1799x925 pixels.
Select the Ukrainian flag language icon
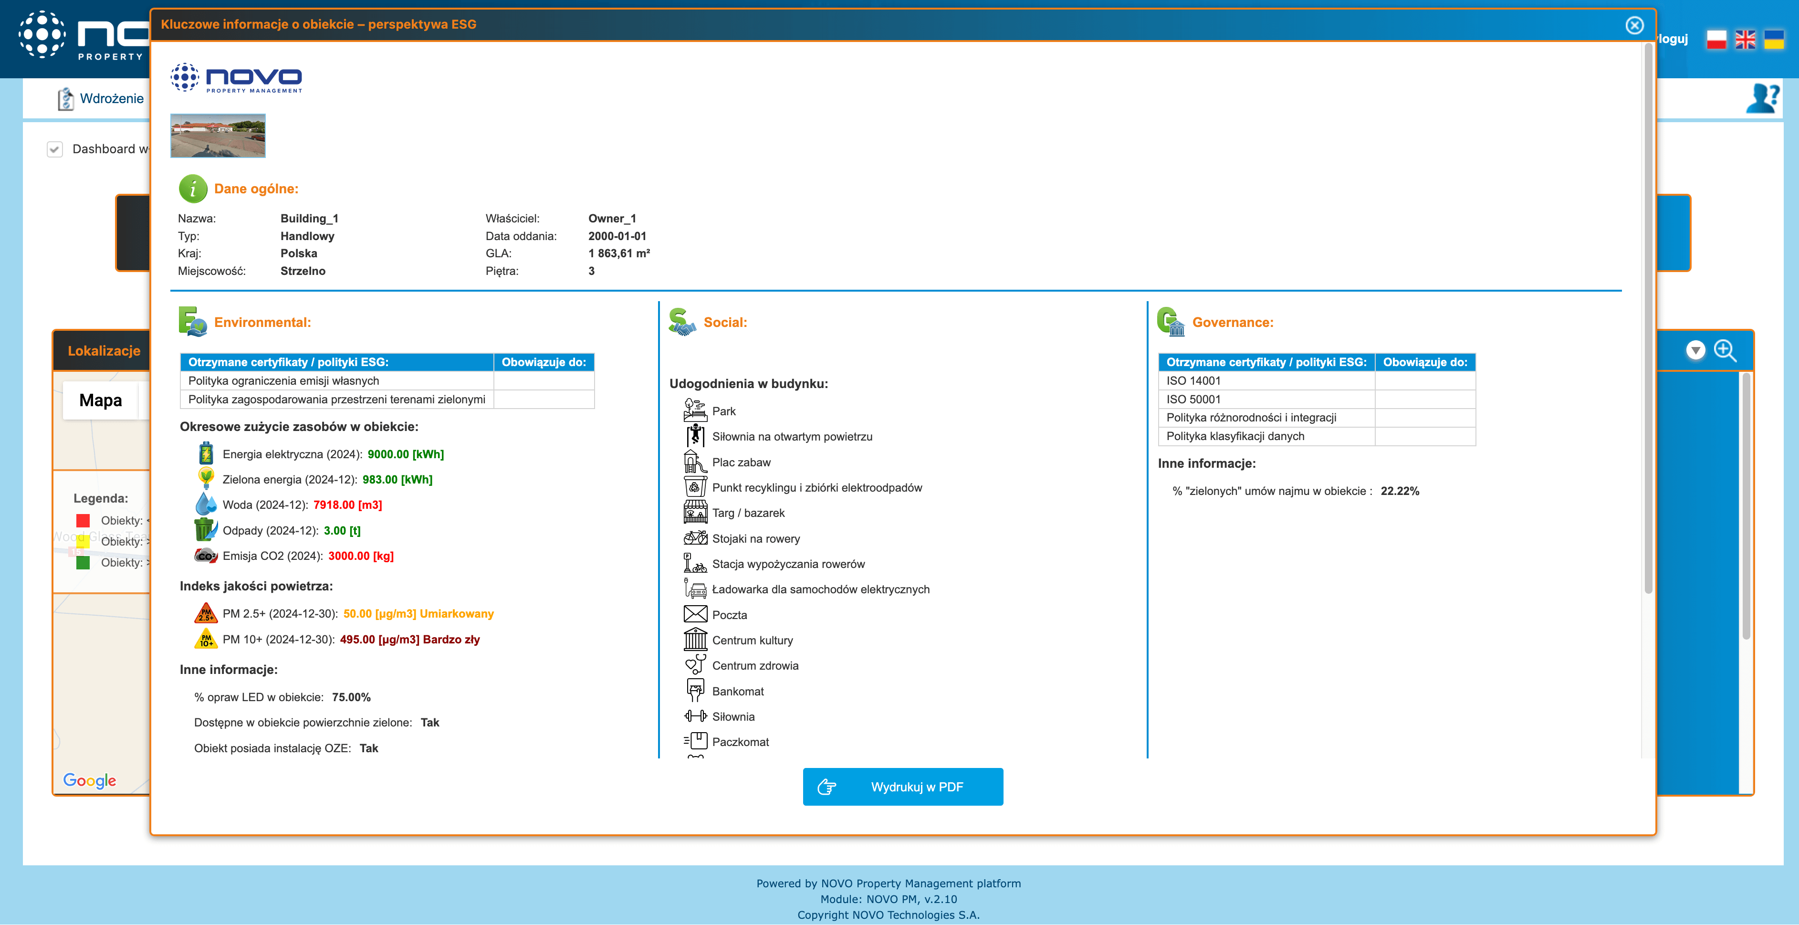click(1774, 39)
